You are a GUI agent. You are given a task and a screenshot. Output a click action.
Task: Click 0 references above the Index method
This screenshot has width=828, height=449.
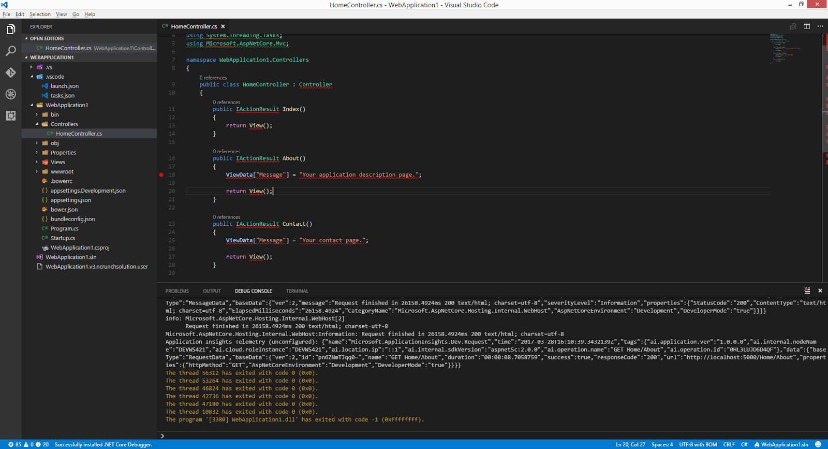(x=227, y=103)
